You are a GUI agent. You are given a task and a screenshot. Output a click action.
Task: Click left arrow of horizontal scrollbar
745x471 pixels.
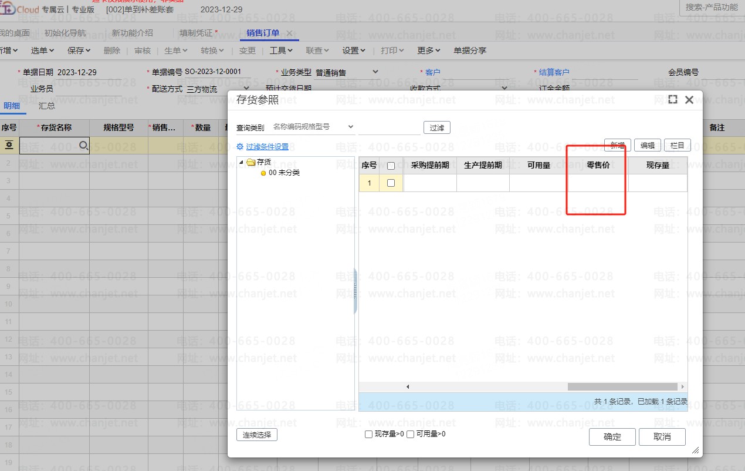[x=408, y=387]
